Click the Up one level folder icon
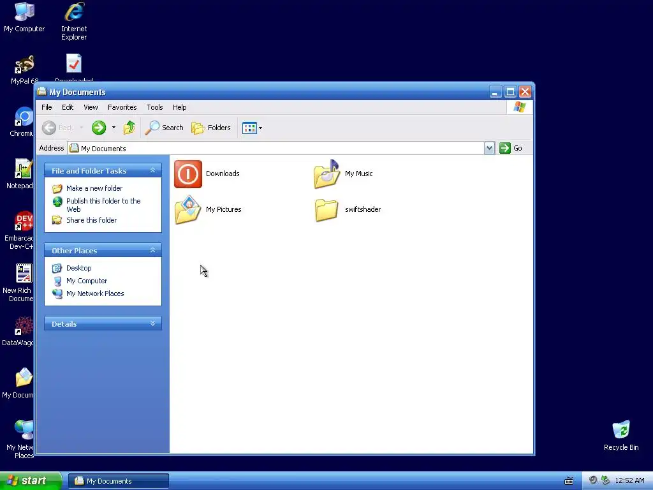This screenshot has height=490, width=653. (x=129, y=128)
